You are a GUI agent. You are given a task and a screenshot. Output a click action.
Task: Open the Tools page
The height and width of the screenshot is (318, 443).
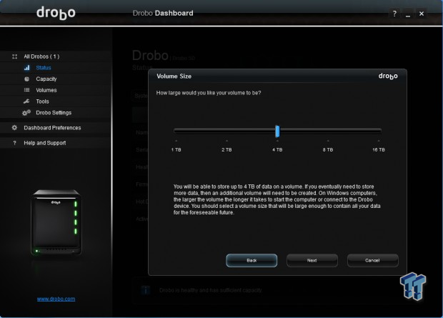click(x=42, y=101)
